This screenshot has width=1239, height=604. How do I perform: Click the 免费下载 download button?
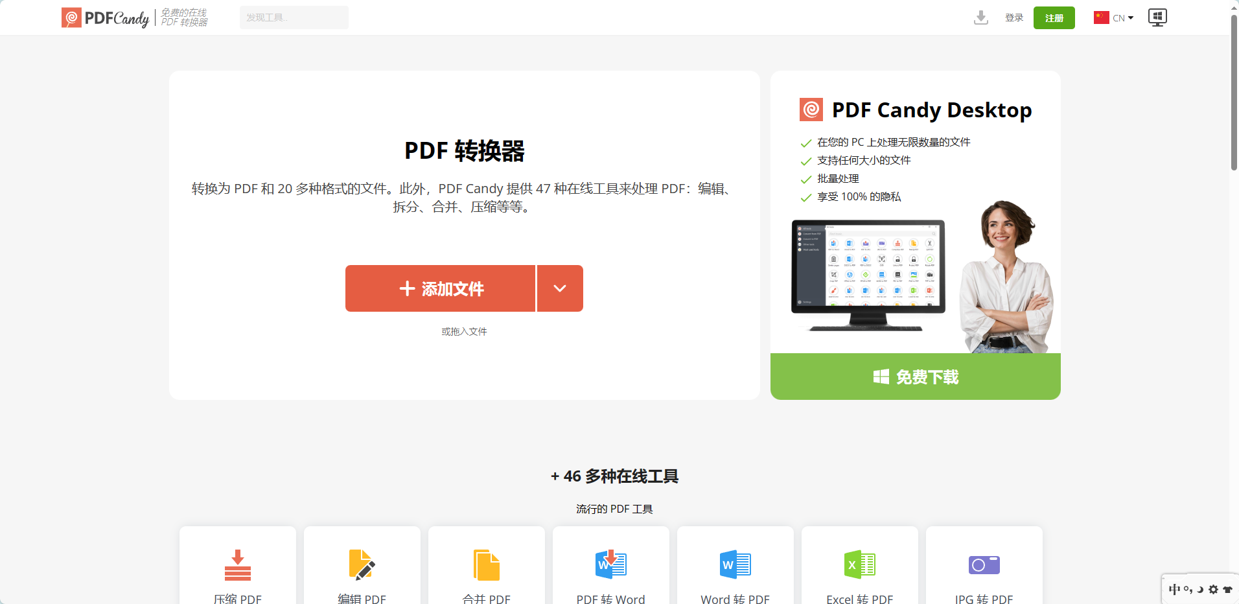click(x=915, y=377)
